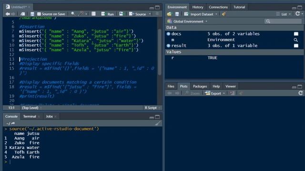This screenshot has width=305, height=171.
Task: Clear the console with broom icon
Action: 158,123
